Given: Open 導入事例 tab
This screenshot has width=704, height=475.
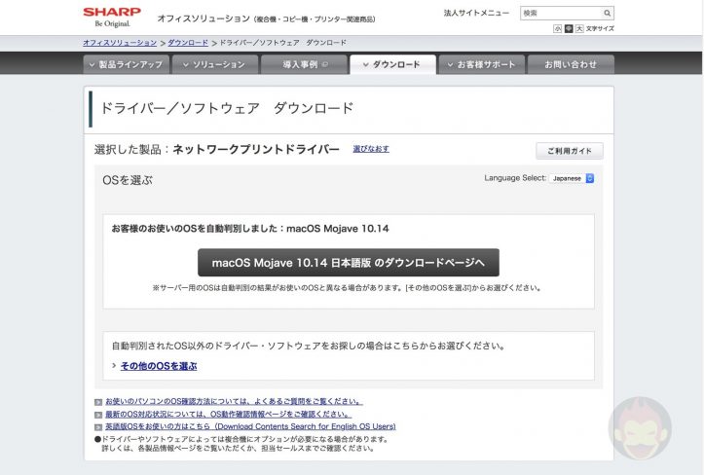Looking at the screenshot, I should coord(304,64).
